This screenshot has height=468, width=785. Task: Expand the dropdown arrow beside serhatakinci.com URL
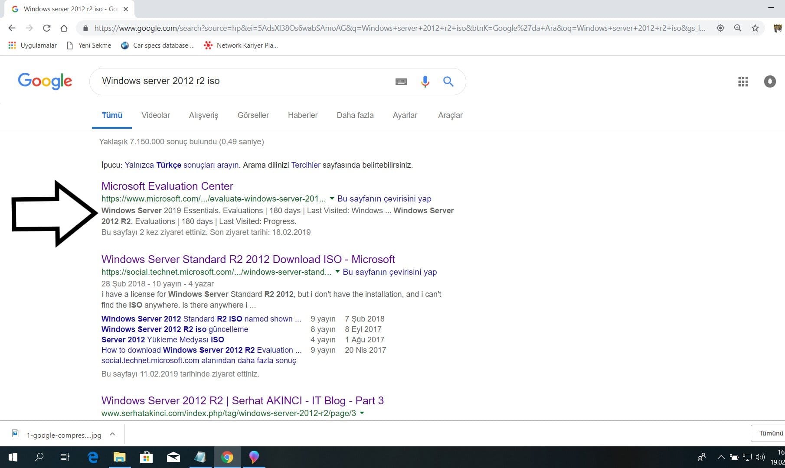click(362, 413)
